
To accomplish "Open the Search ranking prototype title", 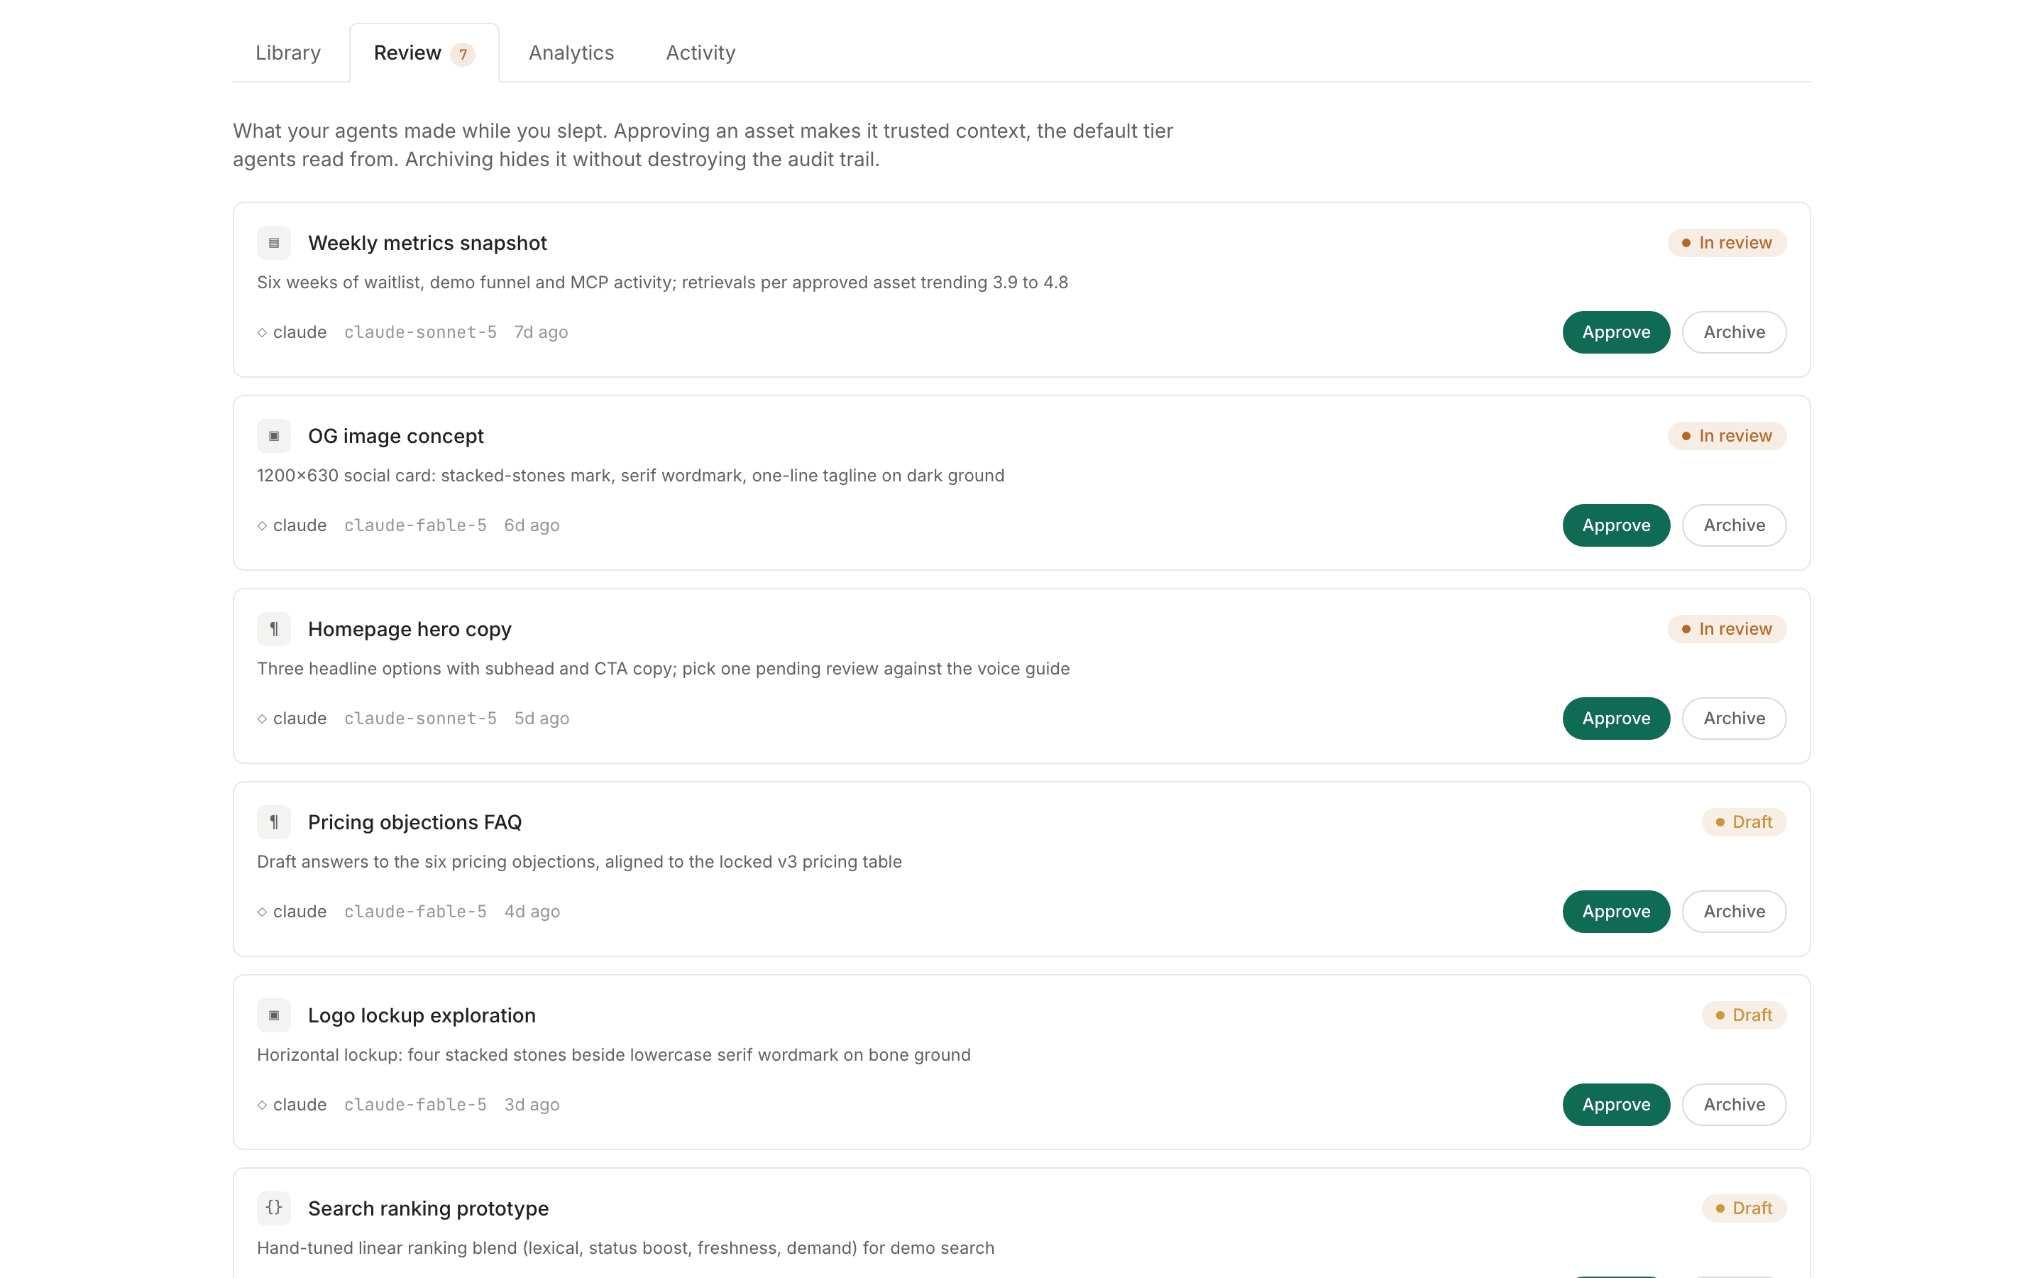I will pyautogui.click(x=428, y=1208).
